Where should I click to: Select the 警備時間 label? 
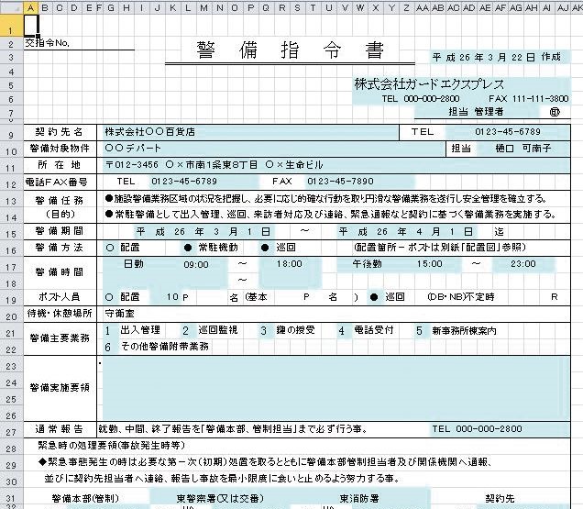(x=60, y=272)
